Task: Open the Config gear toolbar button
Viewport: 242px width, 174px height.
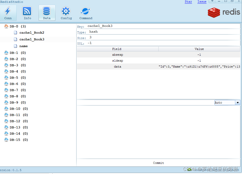Action: 66,13
